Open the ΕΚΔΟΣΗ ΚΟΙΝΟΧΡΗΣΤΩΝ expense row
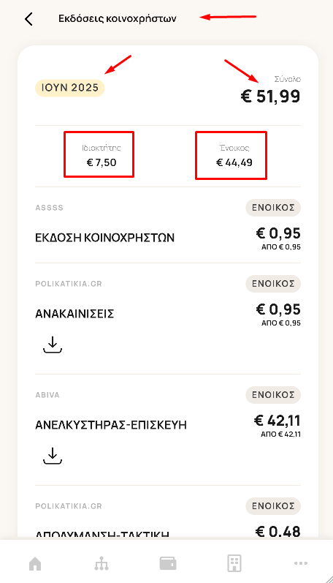This screenshot has height=583, width=333. [x=168, y=225]
